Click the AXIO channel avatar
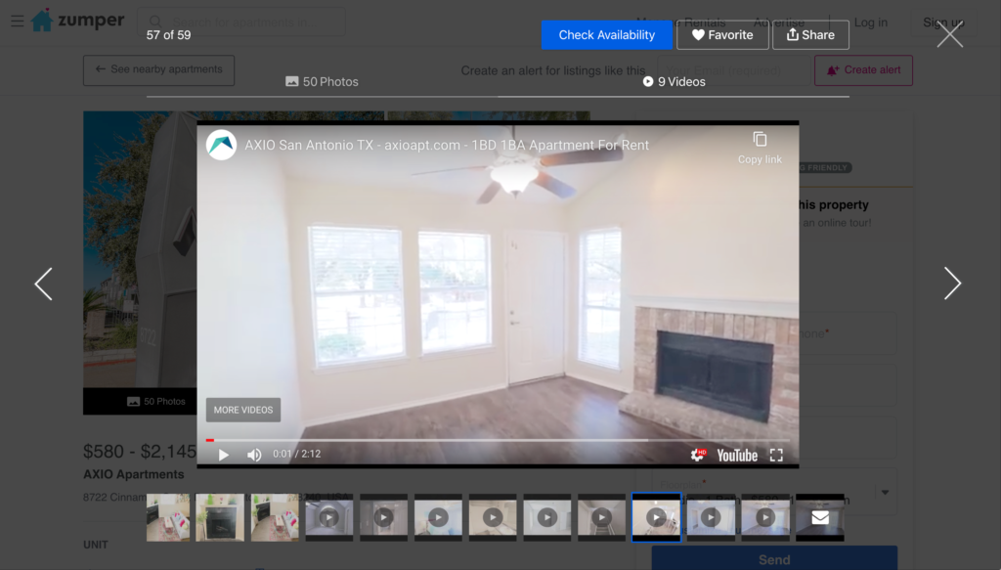The width and height of the screenshot is (1001, 570). tap(222, 145)
